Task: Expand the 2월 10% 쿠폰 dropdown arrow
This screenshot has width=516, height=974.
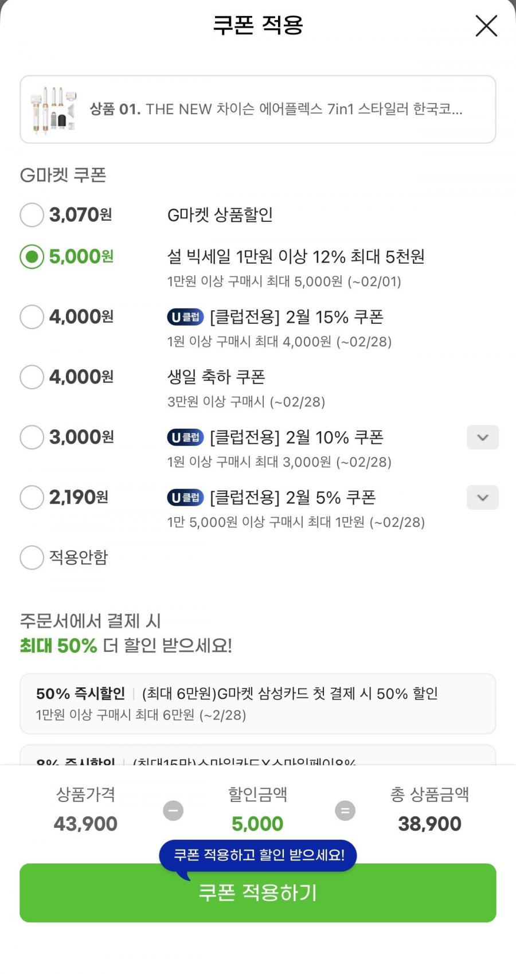Action: 482,437
